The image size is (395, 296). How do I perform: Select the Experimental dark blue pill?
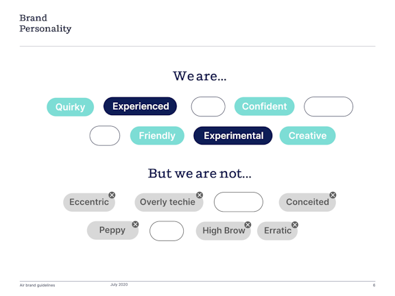pos(233,136)
